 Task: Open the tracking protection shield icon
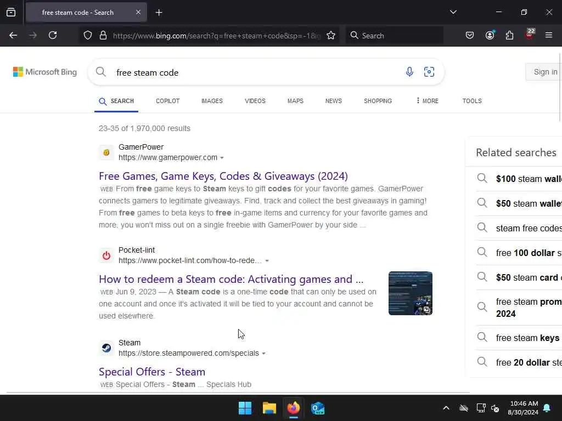point(88,36)
